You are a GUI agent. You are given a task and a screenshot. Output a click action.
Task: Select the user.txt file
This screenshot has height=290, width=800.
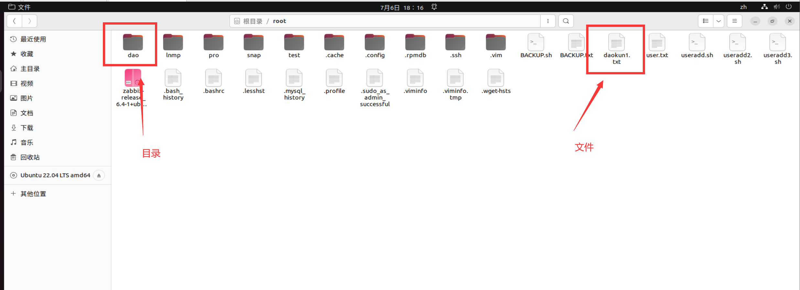(657, 46)
